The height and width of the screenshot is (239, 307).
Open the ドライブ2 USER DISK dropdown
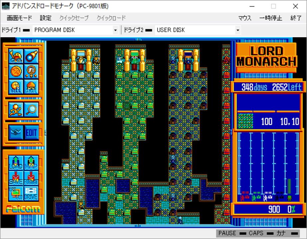tap(237, 30)
